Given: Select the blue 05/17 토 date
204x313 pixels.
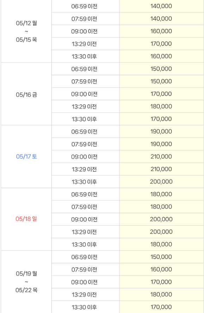Looking at the screenshot, I should coord(26,157).
